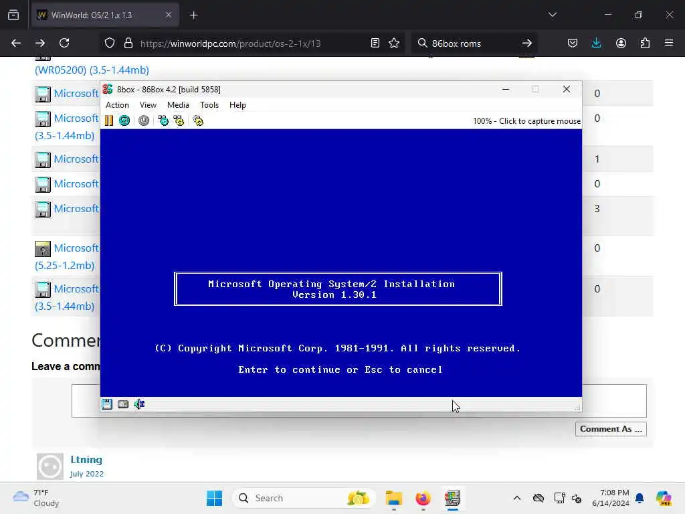Open the Firefox application hamburger menu
Screen dimensions: 685x514
point(669,43)
